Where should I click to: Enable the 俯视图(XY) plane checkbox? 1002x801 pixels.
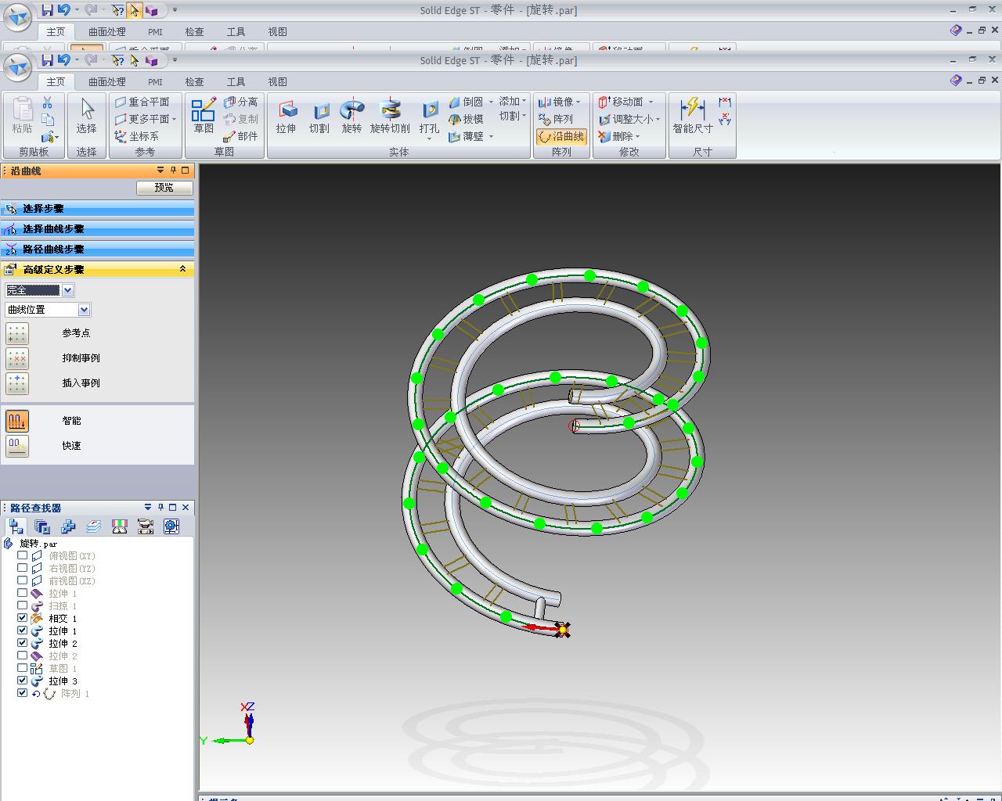[x=22, y=555]
